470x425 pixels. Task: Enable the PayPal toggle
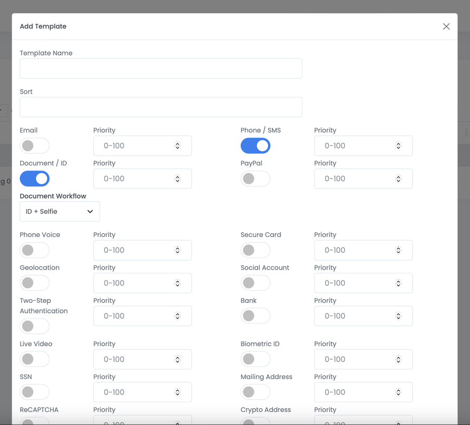256,179
